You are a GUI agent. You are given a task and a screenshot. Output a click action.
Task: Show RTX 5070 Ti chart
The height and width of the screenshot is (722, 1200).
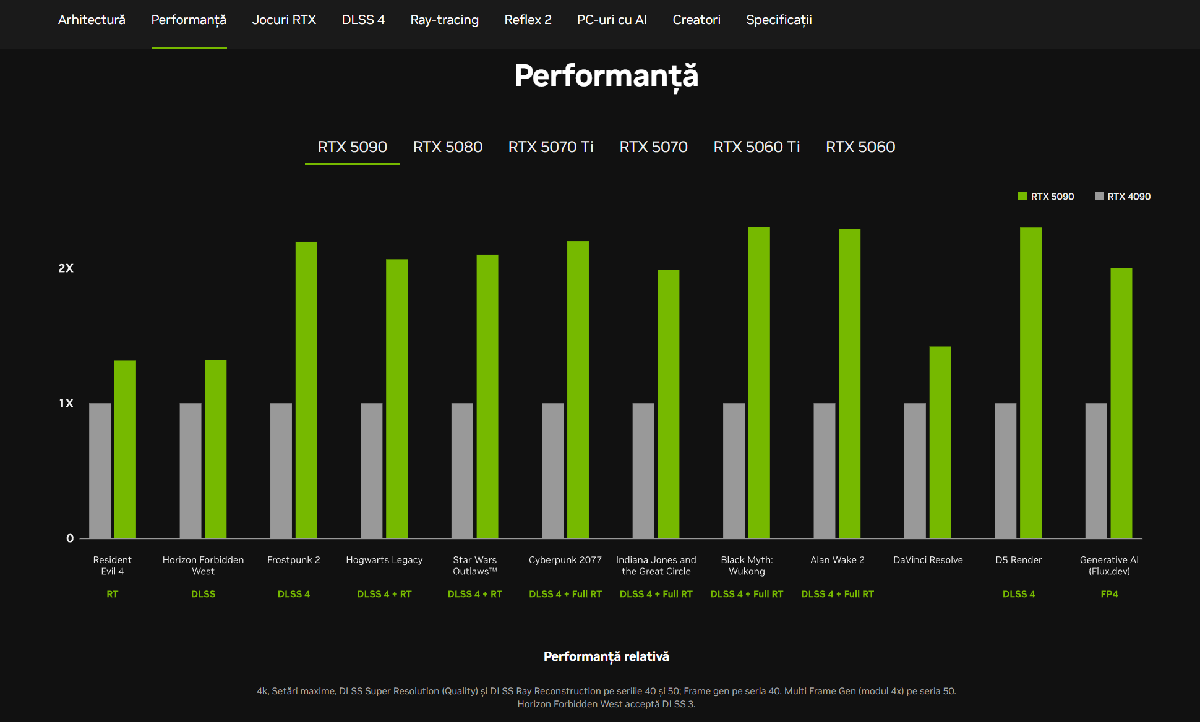pos(551,147)
